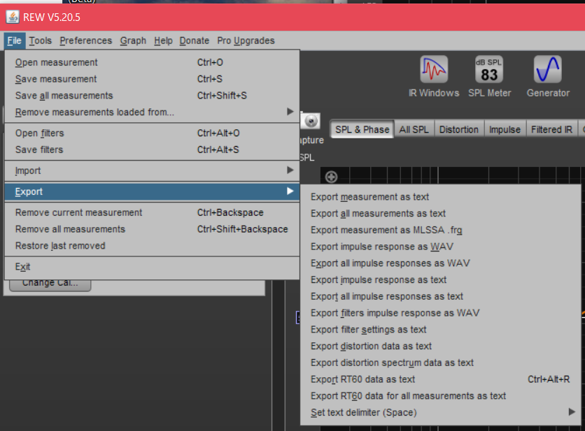
Task: Click Save all measurements
Action: click(64, 96)
